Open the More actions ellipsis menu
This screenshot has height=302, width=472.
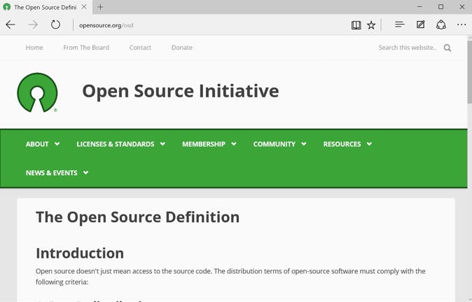click(x=461, y=25)
